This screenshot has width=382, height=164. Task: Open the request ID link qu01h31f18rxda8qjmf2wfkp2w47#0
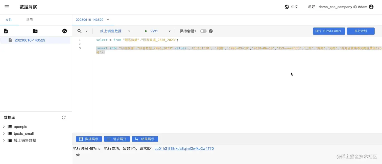pyautogui.click(x=184, y=149)
